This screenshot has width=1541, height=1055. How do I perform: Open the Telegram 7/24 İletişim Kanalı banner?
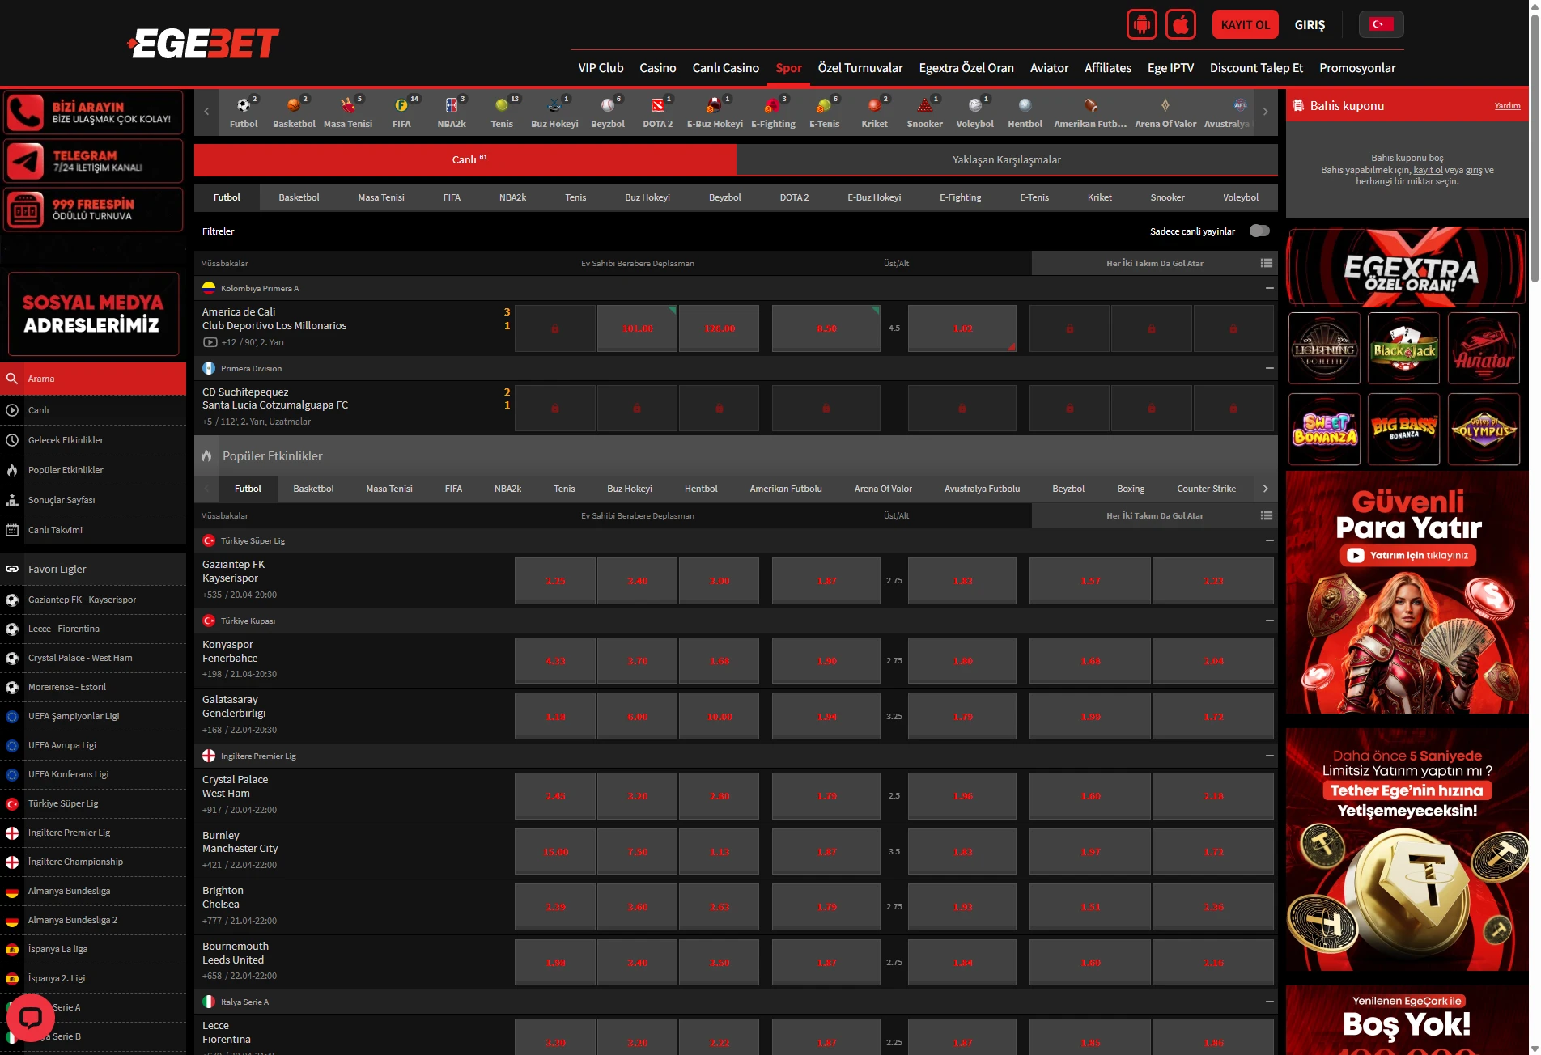[x=93, y=161]
